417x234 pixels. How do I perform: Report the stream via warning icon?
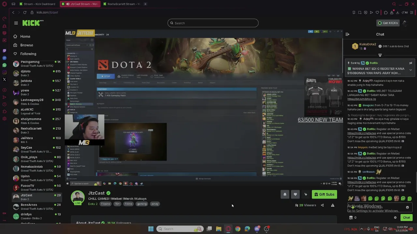coord(333,205)
